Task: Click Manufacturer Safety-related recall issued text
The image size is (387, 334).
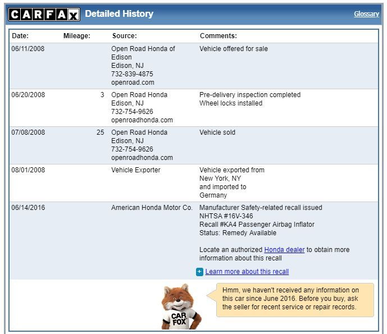Action: coord(261,208)
